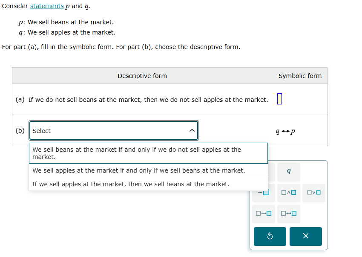Clear the answer using the X button
The image size is (362, 257).
pos(305,237)
